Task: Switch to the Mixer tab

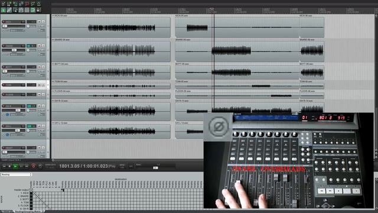Action: tap(6, 212)
